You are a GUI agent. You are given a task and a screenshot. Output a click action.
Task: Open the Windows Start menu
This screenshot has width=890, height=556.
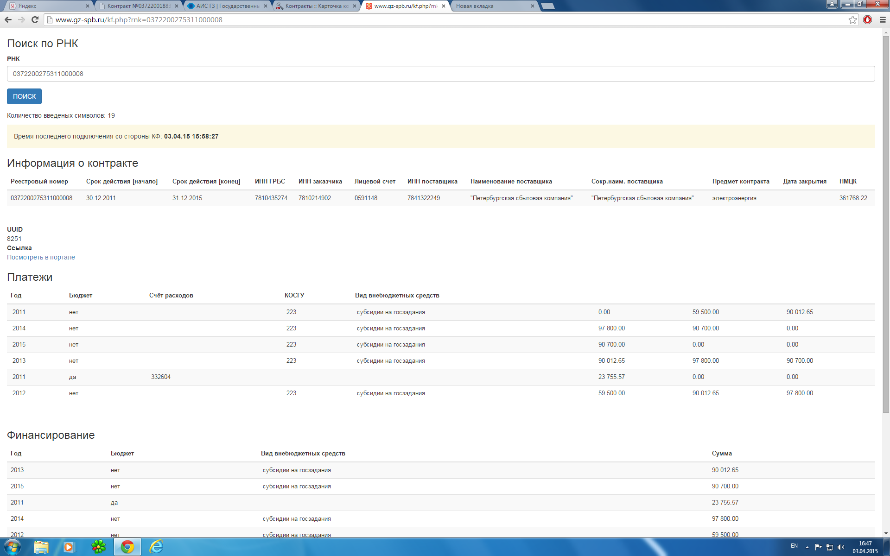(12, 547)
